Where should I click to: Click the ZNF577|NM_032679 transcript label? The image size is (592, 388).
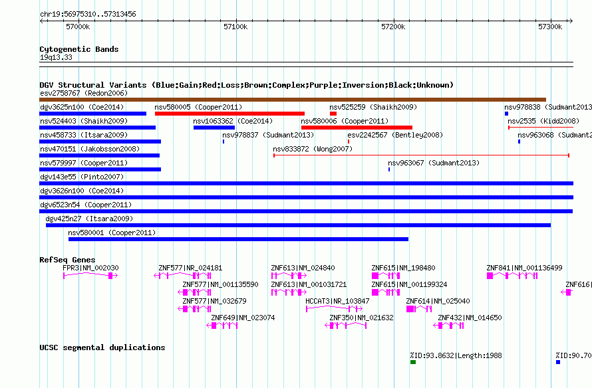click(x=214, y=301)
